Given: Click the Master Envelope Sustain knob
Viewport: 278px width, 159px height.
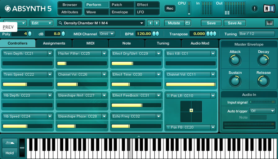Looking at the screenshot, I should point(235,81).
